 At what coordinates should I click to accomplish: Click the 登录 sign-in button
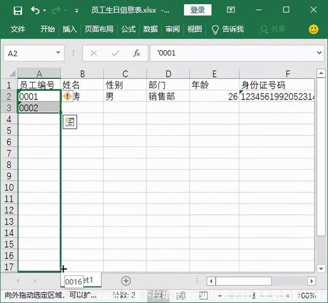point(198,10)
